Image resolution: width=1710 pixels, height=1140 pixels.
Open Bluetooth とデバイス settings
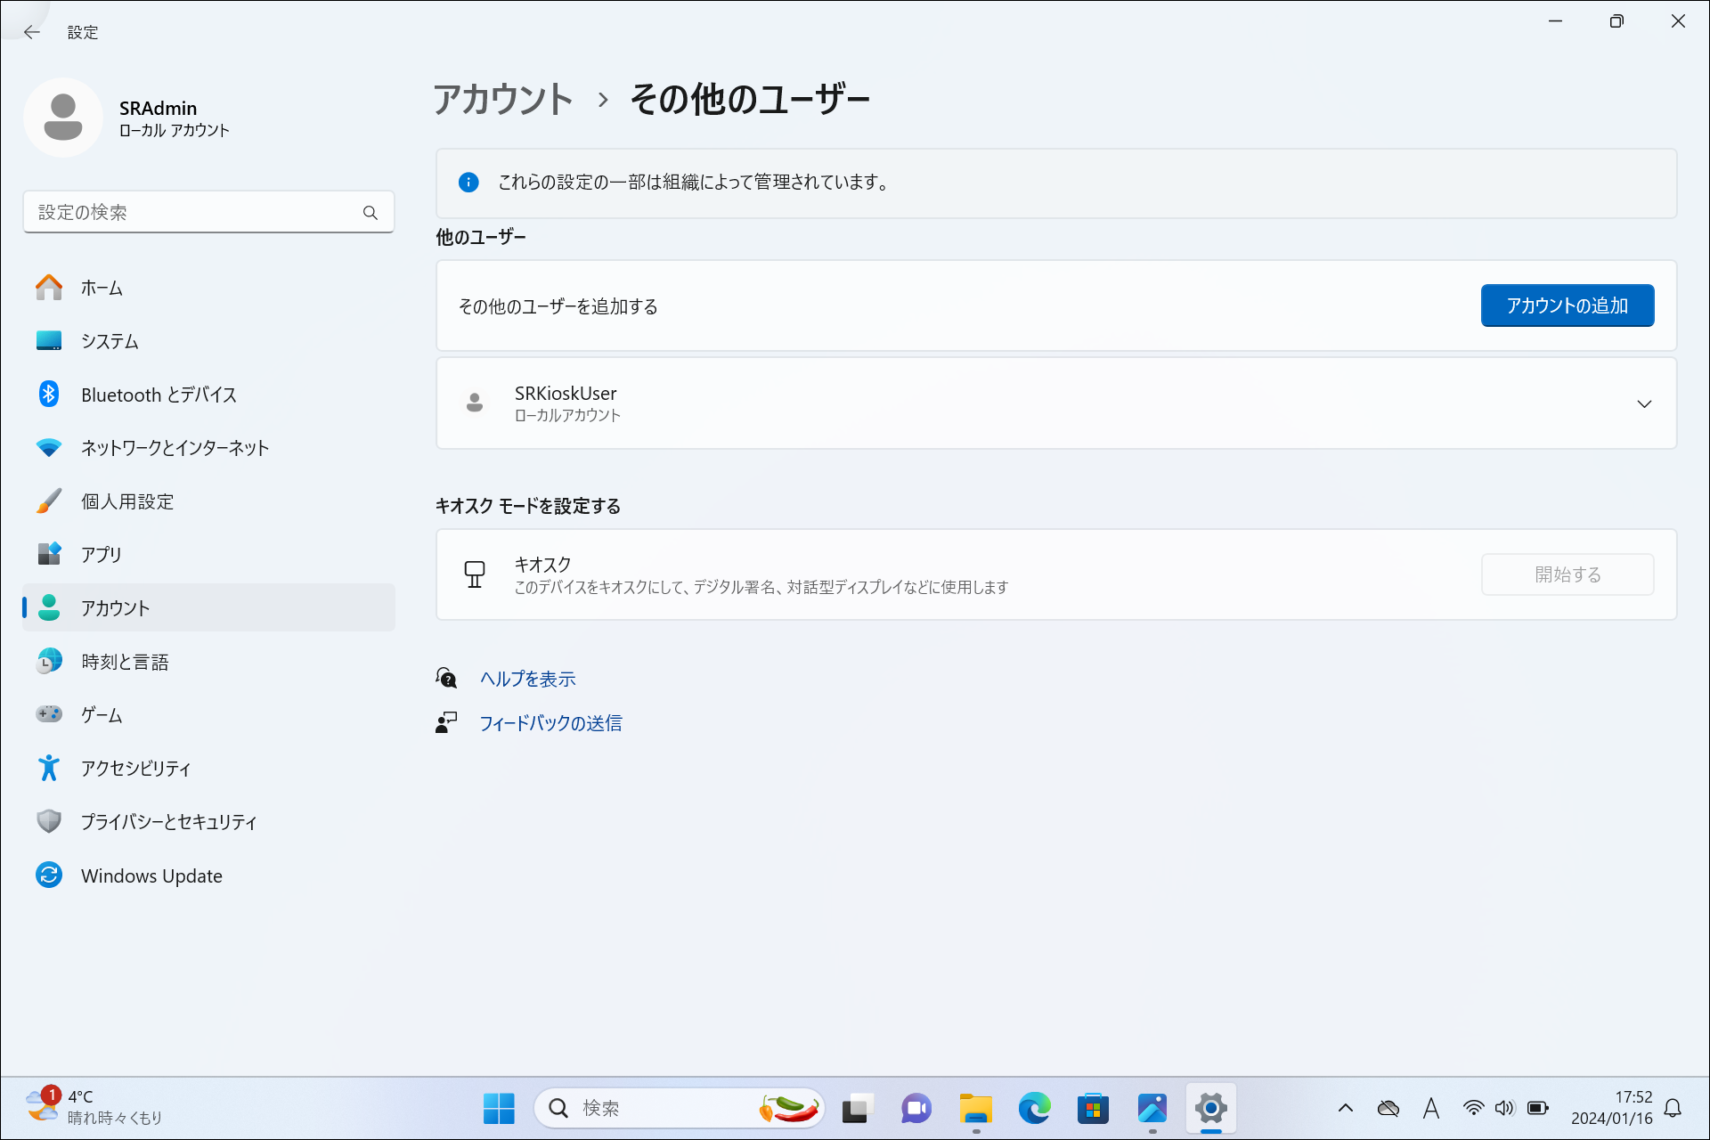(158, 395)
